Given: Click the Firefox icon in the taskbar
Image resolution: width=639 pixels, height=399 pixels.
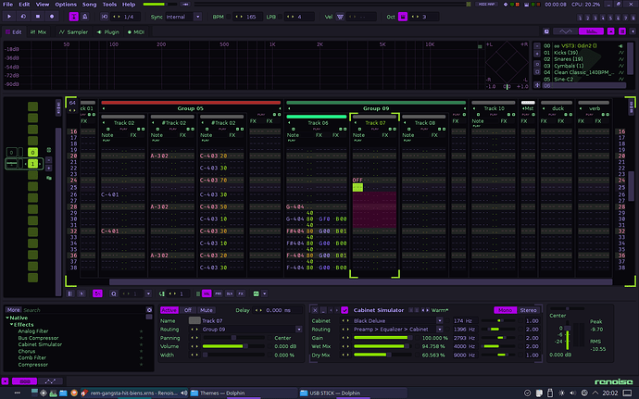Looking at the screenshot, I should 74,393.
